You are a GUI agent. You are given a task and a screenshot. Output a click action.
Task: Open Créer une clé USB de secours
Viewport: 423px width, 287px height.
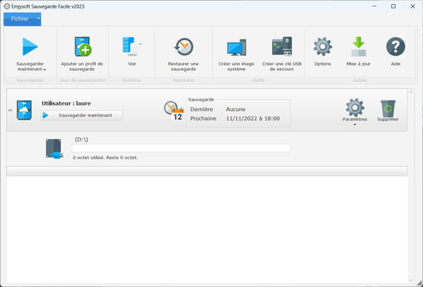(x=281, y=46)
